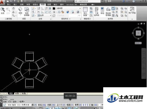Screen dimensions: 147x109
Task: Expand the 坐标 panel dialog launcher arrow
Action: click(x=51, y=19)
